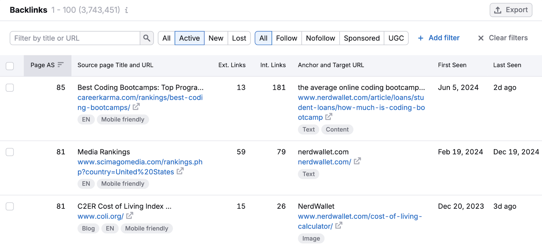Click the Ext. Links column header
This screenshot has height=249, width=542.
click(232, 65)
